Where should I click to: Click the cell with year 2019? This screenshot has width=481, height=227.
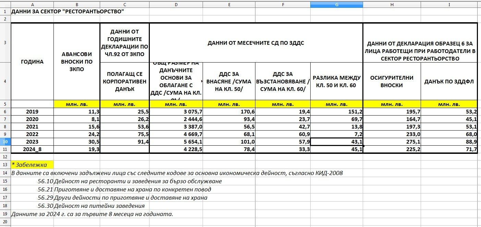click(32, 112)
